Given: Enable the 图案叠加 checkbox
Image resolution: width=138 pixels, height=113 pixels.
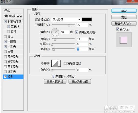Looking at the screenshot, I should pos(5,67).
